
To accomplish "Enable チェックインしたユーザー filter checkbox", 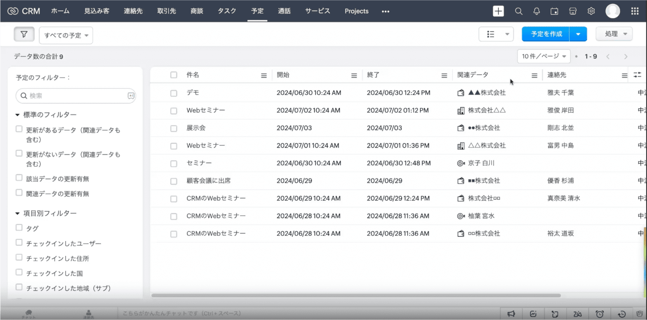I will point(19,242).
